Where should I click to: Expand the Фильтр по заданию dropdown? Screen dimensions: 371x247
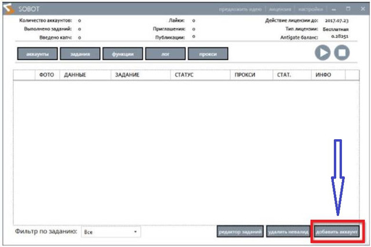pos(111,231)
